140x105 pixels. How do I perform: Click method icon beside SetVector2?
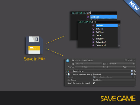[x=93, y=42]
